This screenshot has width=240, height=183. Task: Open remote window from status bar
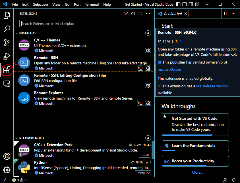pos(5,180)
